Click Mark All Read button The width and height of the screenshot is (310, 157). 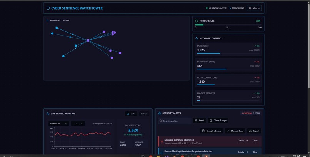[x=235, y=131]
